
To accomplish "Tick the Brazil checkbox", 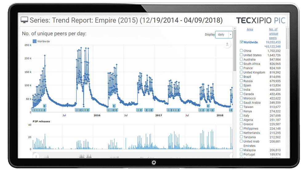I will (x=241, y=76).
